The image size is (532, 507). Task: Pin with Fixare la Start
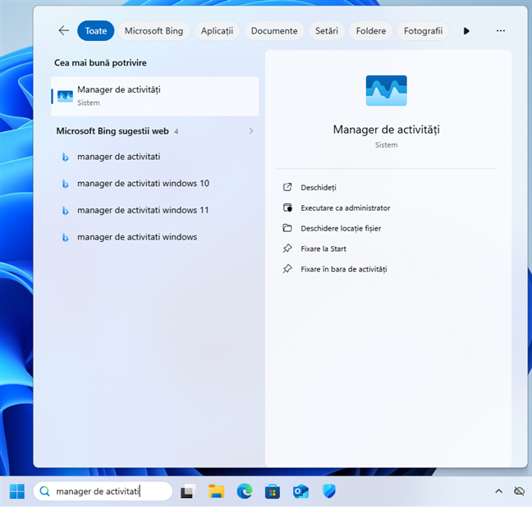point(323,249)
